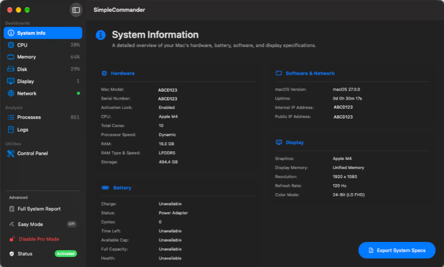444x267 pixels.
Task: Click the Internal IP Address value
Action: (x=343, y=107)
